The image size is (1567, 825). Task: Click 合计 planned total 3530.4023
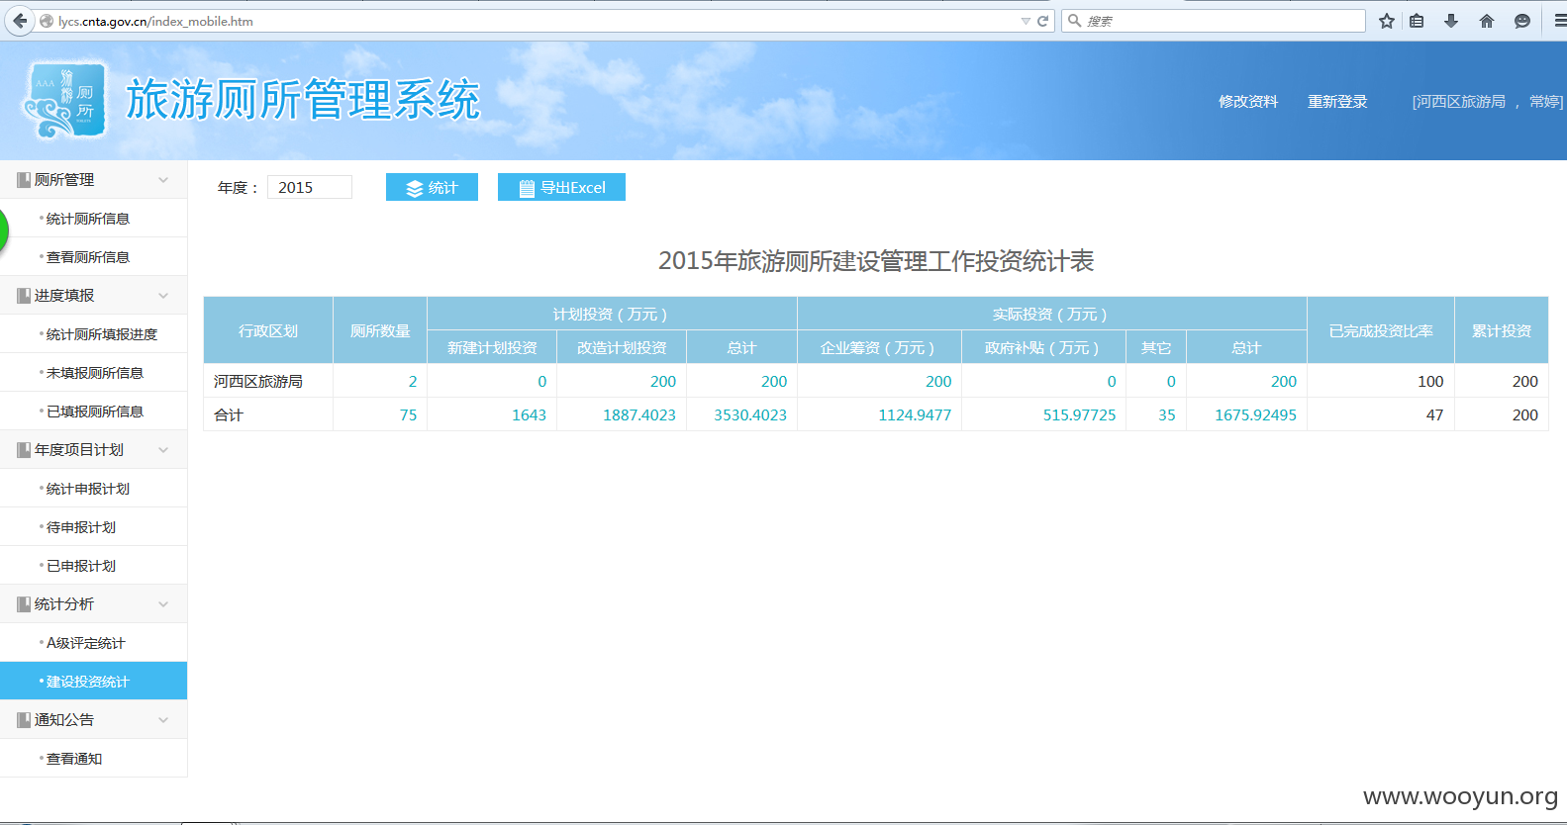point(750,415)
